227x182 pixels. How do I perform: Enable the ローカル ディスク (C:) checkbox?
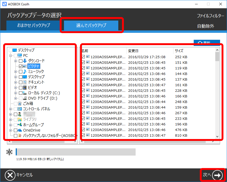point(21,93)
